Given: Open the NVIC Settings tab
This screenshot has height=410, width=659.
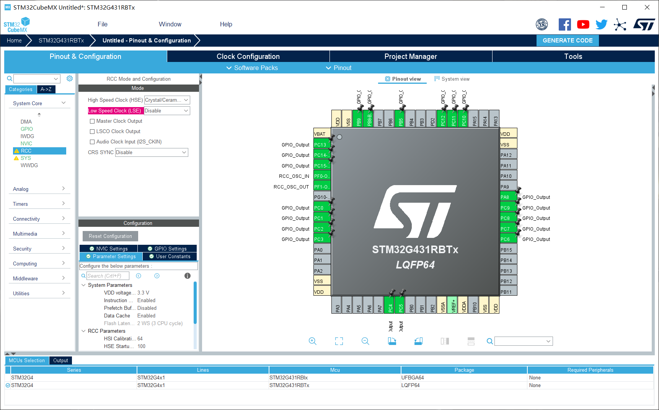Looking at the screenshot, I should point(108,249).
